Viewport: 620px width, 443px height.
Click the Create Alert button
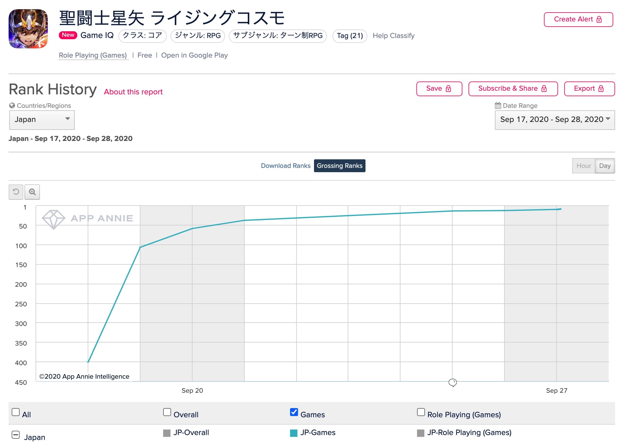point(578,20)
